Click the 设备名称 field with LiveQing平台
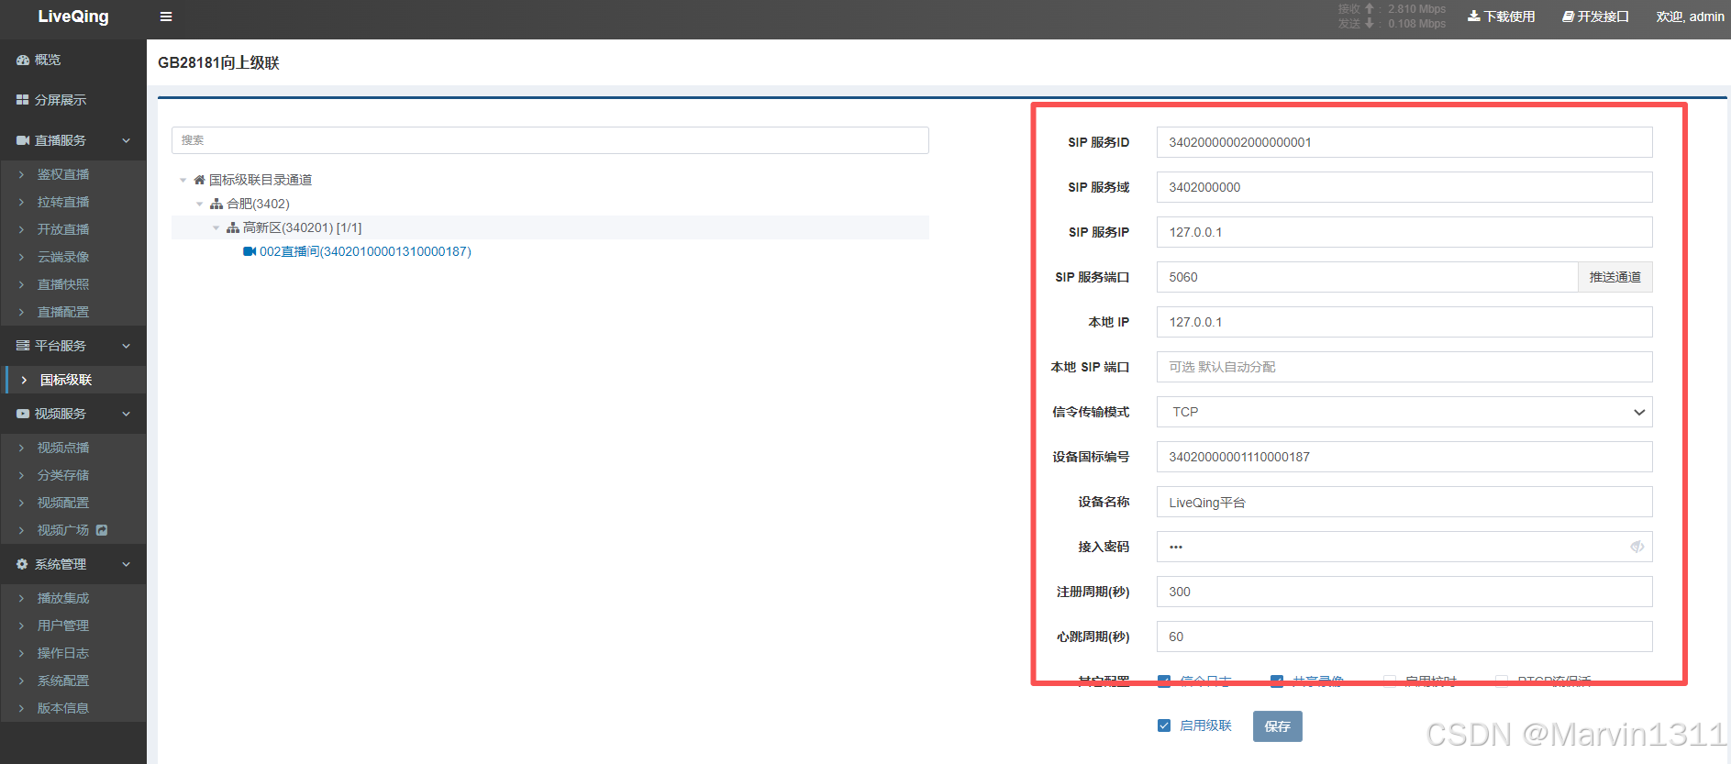This screenshot has height=764, width=1731. [x=1404, y=502]
